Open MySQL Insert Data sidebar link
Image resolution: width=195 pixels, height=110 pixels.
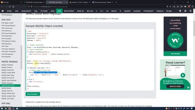8,75
